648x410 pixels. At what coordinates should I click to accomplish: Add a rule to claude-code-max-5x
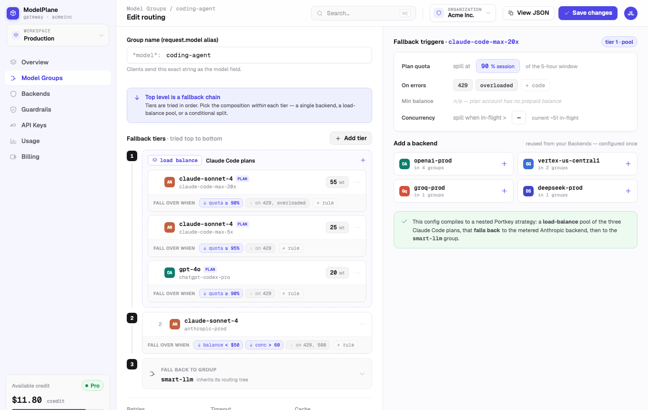[x=291, y=248]
